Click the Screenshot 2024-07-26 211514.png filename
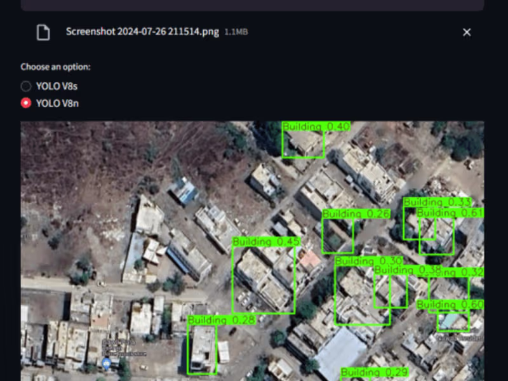This screenshot has height=381, width=508. [142, 32]
